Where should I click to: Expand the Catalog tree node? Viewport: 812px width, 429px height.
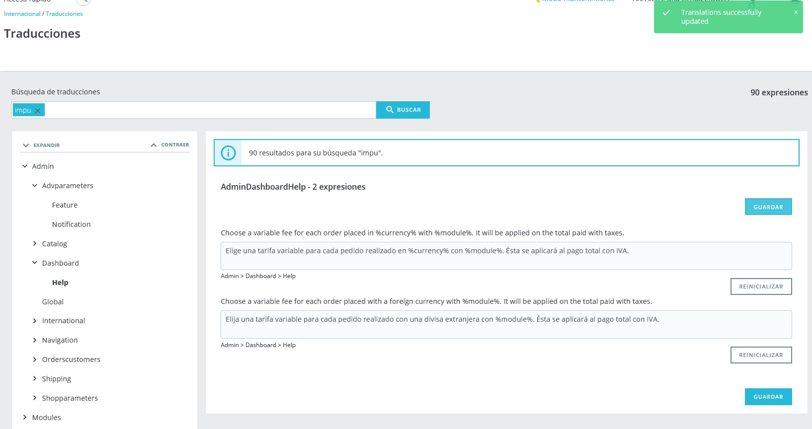35,244
